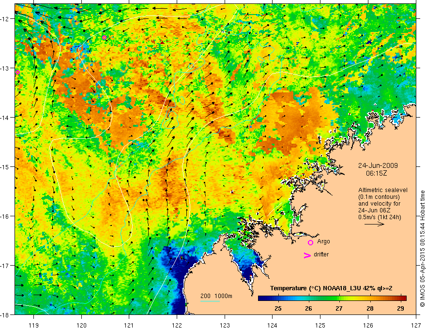Click the -16 latitude axis label
This screenshot has height=329, width=426.
(6, 216)
